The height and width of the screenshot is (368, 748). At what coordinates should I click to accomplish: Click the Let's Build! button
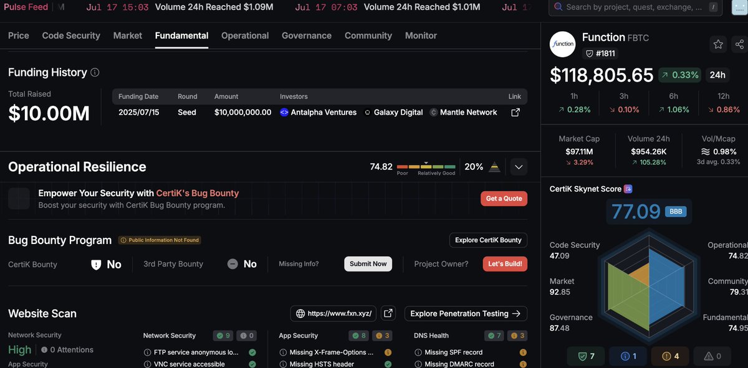(x=505, y=264)
